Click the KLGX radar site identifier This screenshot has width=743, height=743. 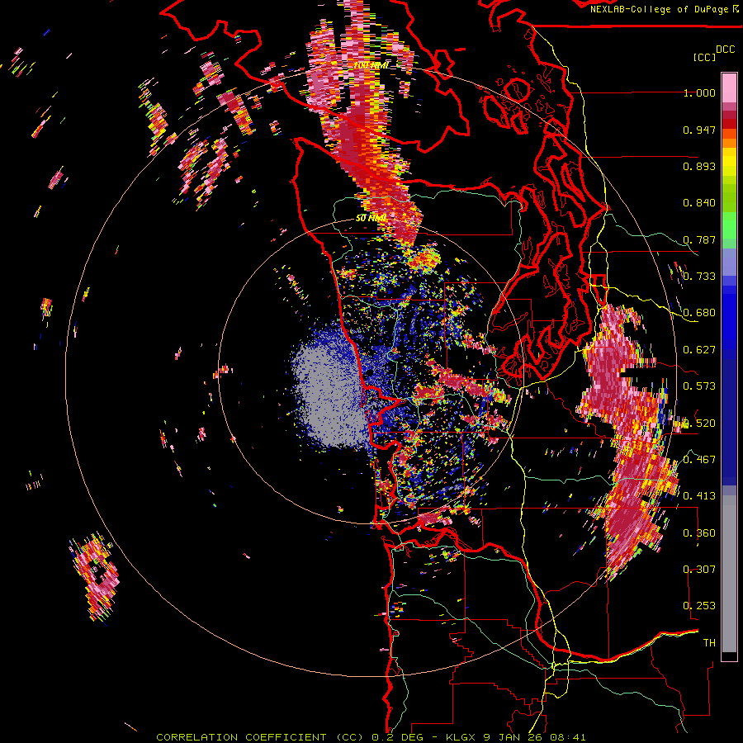click(x=461, y=737)
